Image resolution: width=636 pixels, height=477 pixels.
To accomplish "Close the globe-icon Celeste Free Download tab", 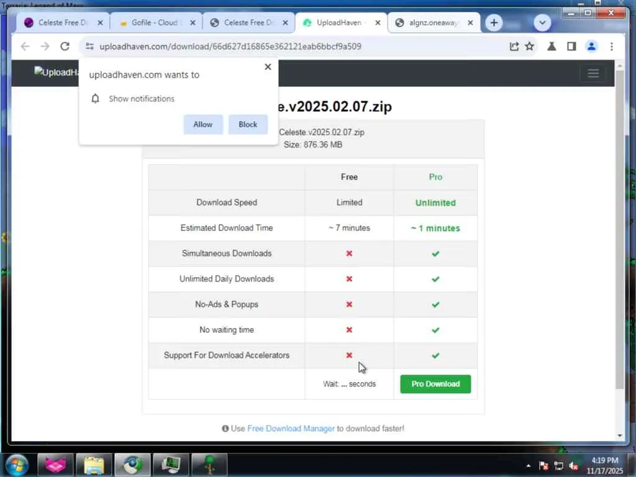I will pos(285,23).
